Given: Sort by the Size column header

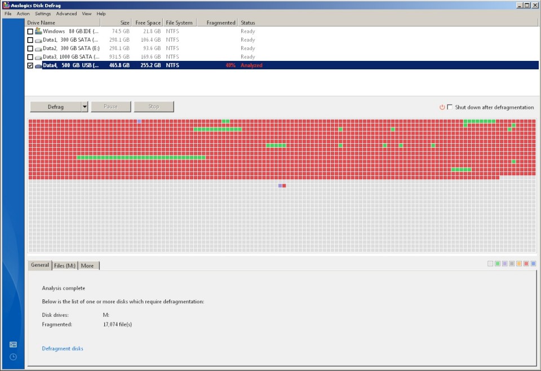Looking at the screenshot, I should pyautogui.click(x=116, y=23).
